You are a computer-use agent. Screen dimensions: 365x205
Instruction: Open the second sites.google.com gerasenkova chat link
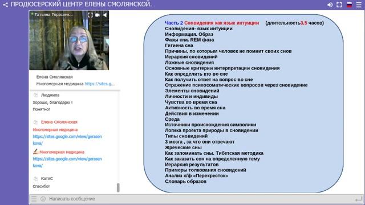67,162
